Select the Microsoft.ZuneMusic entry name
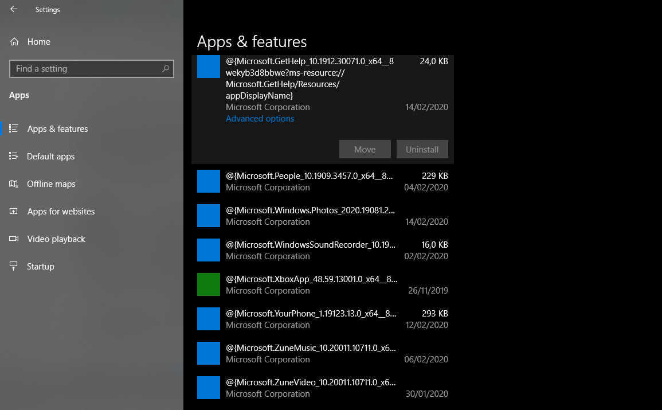Image resolution: width=662 pixels, height=410 pixels. click(x=311, y=348)
